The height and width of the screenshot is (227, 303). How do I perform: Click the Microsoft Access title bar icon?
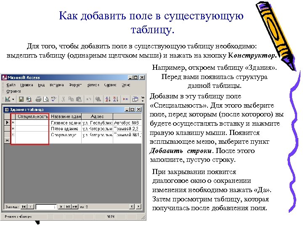coord(5,78)
